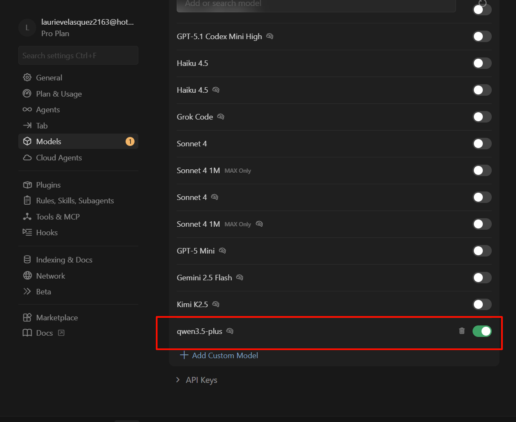The image size is (516, 422).
Task: Open Cloud Agents via cloud icon
Action: click(x=27, y=157)
